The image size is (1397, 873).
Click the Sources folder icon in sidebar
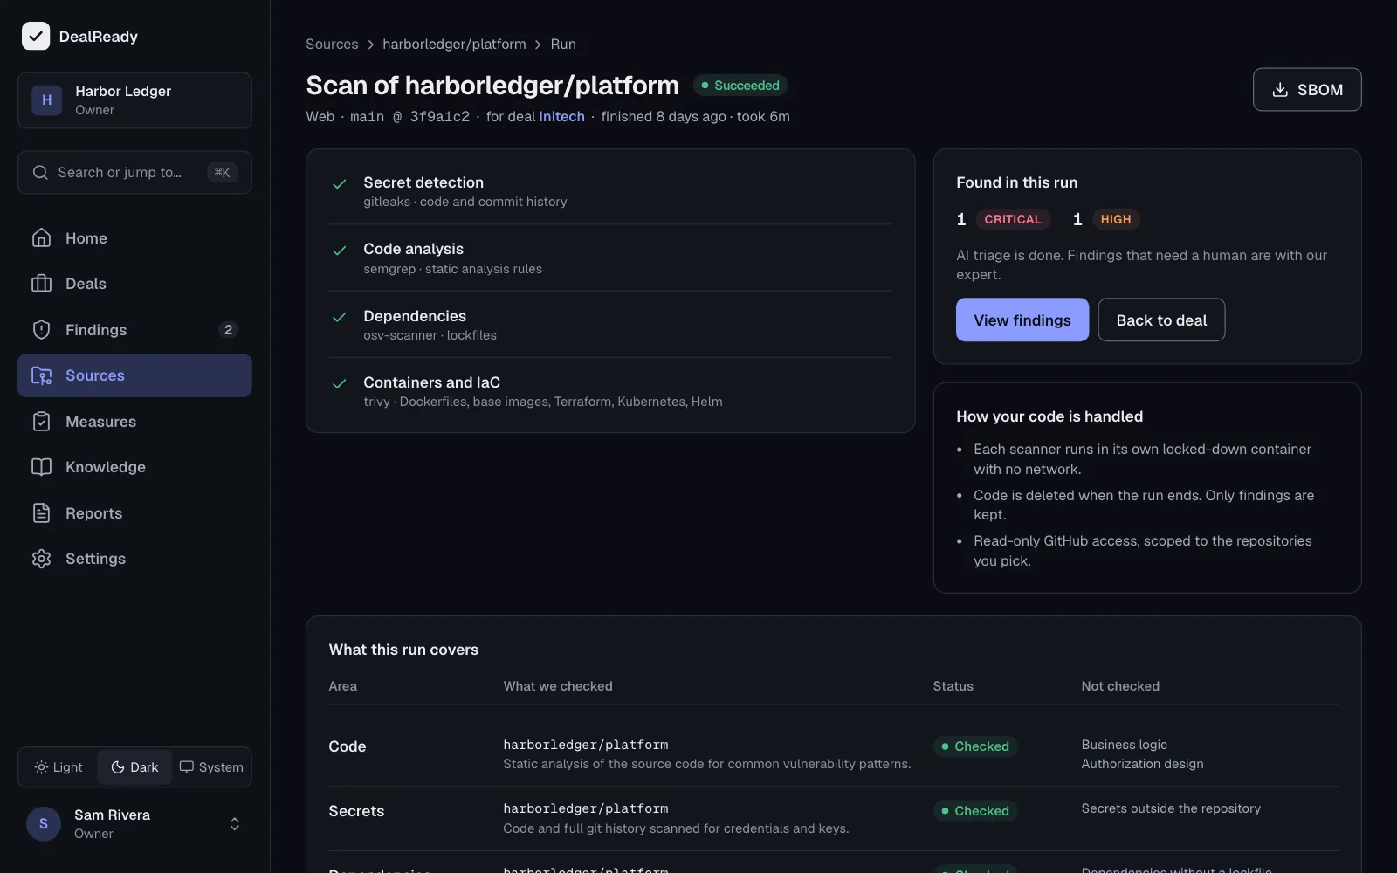pyautogui.click(x=41, y=375)
